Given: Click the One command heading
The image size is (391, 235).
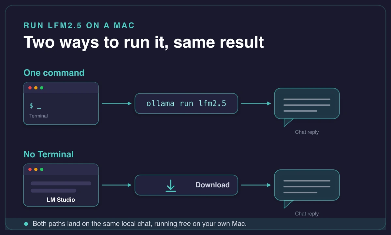Looking at the screenshot, I should (x=54, y=72).
